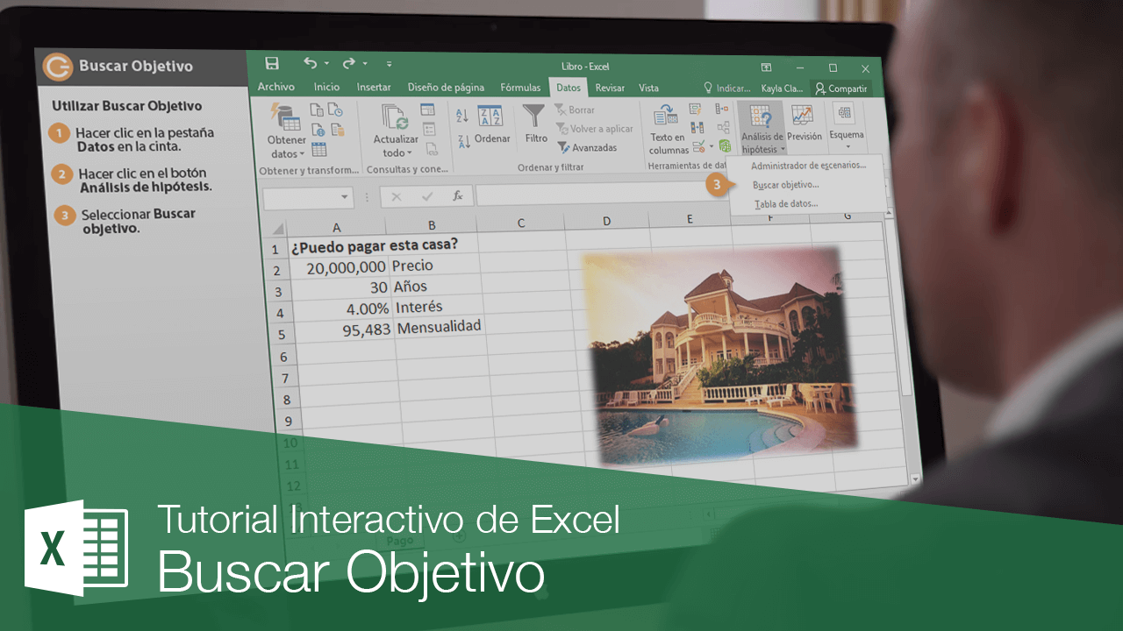
Task: Click the From Text/CSV file icon
Action: [x=317, y=110]
